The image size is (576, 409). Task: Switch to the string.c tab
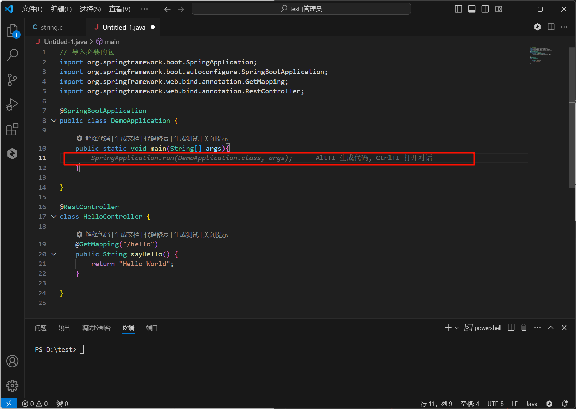pyautogui.click(x=51, y=27)
